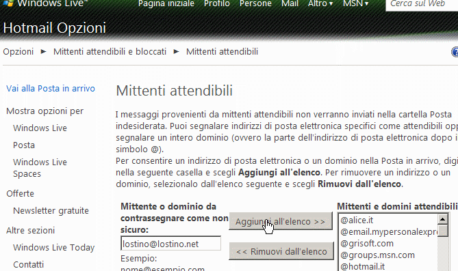Click the Aggiungi all'elenco button
Viewport: 458px width, 271px height.
pyautogui.click(x=281, y=221)
